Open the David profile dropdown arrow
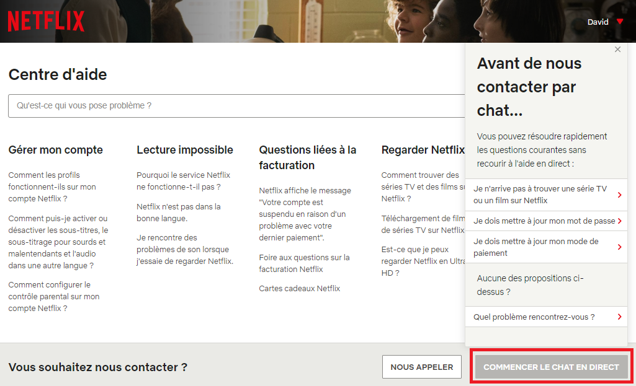Image resolution: width=636 pixels, height=386 pixels. click(x=620, y=22)
